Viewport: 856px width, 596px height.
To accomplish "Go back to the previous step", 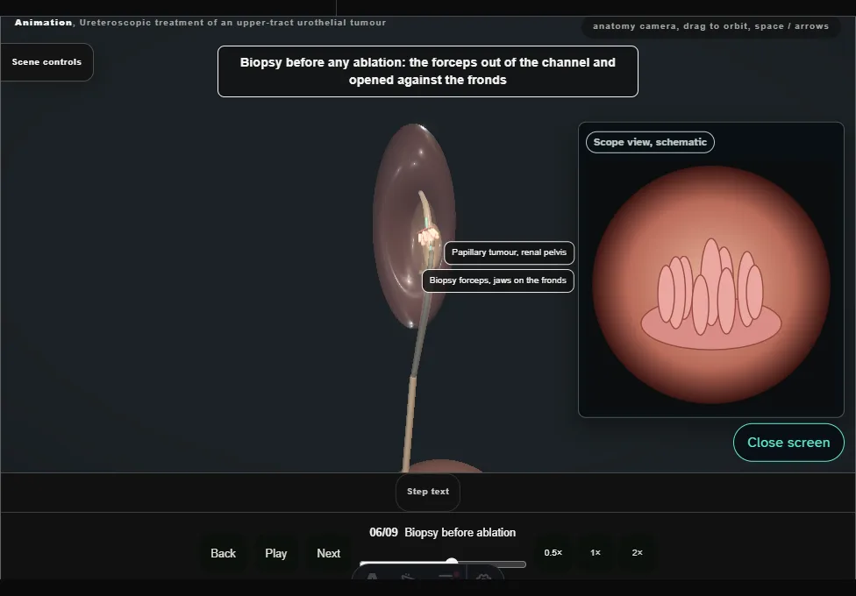I will tap(224, 553).
